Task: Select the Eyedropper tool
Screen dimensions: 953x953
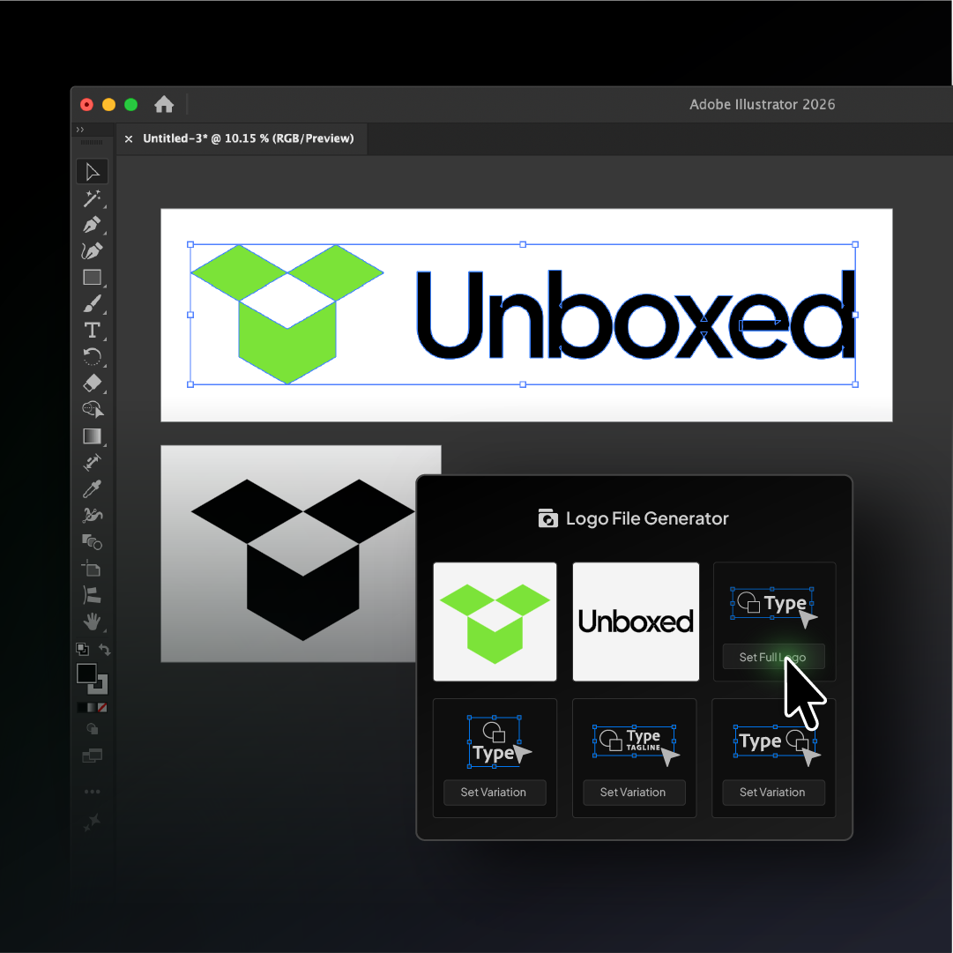Action: click(93, 488)
